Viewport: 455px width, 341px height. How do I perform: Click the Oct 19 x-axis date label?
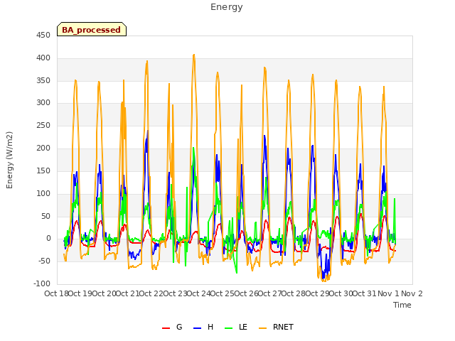(80, 293)
